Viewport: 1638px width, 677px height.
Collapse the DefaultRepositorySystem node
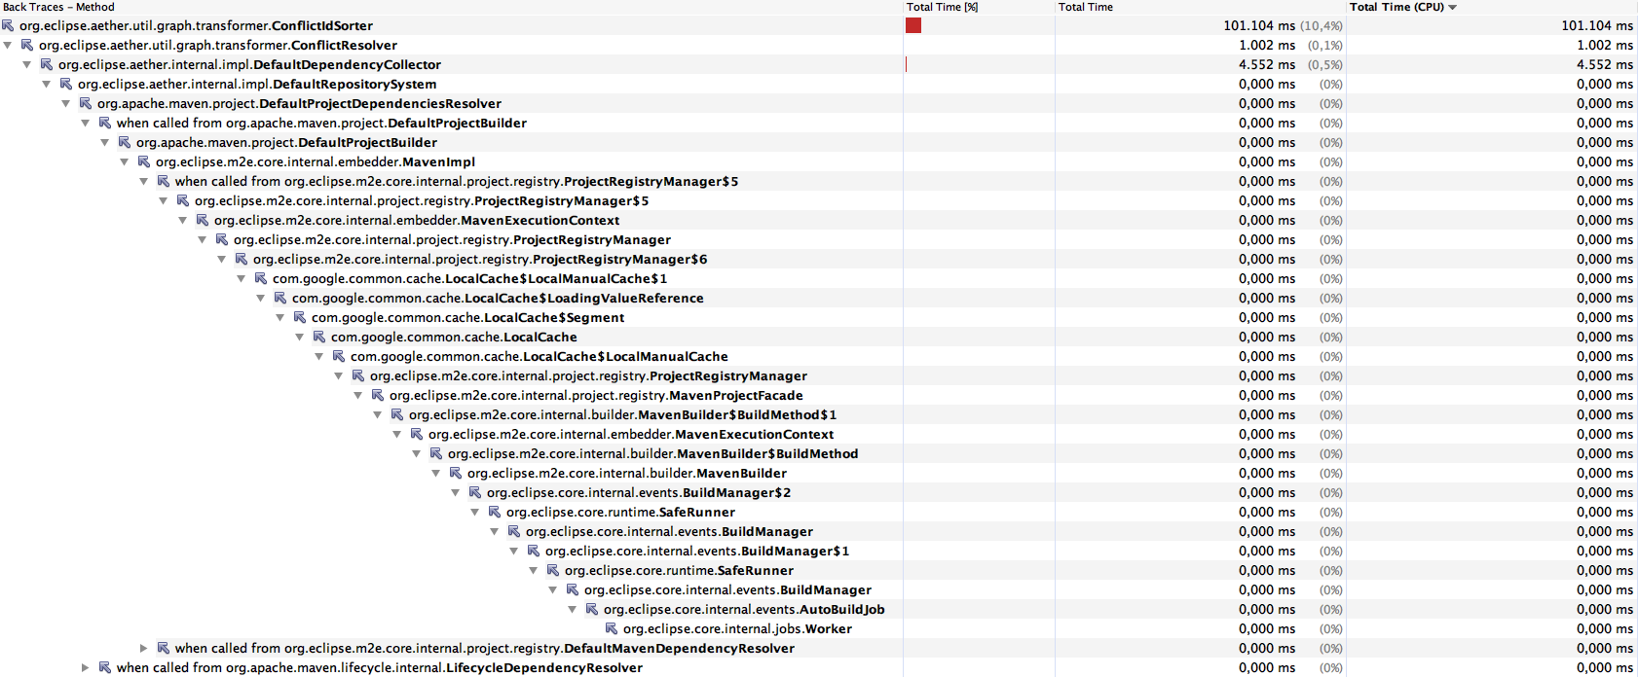click(x=47, y=84)
